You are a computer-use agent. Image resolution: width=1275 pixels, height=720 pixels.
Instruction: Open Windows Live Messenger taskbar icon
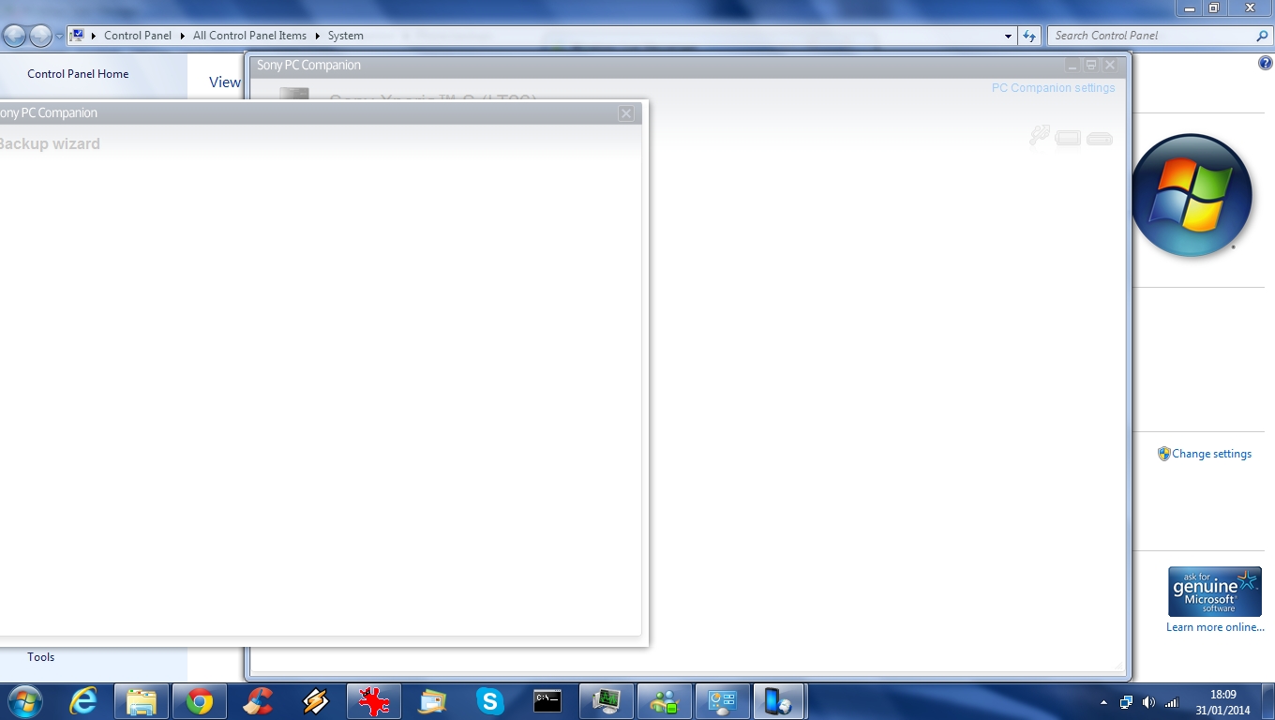coord(665,701)
